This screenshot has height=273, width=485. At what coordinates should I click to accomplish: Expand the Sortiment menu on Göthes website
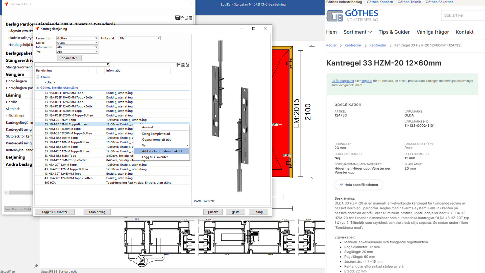[x=358, y=32]
